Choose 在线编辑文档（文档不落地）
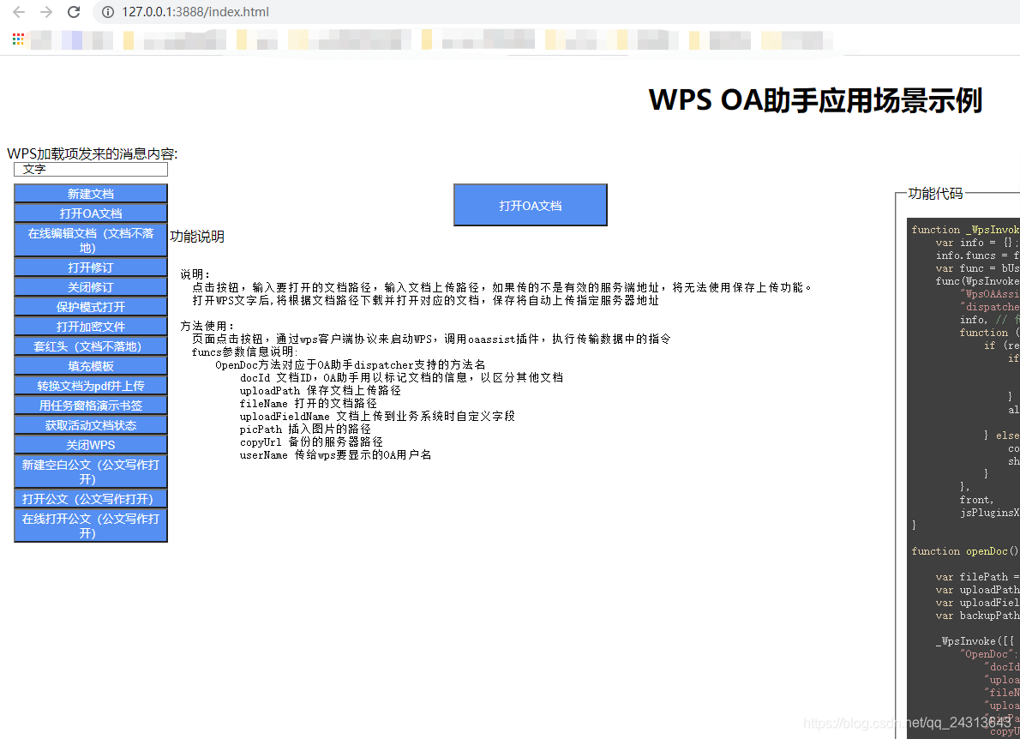The height and width of the screenshot is (739, 1020). pyautogui.click(x=91, y=240)
